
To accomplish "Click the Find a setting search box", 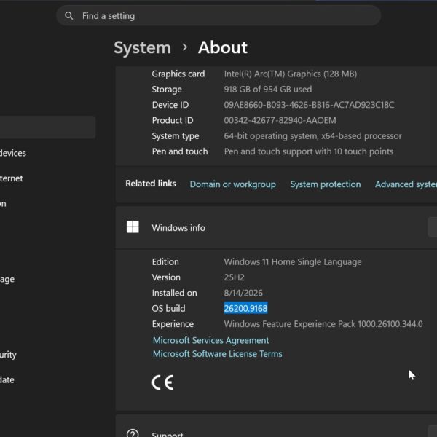I will 219,15.
